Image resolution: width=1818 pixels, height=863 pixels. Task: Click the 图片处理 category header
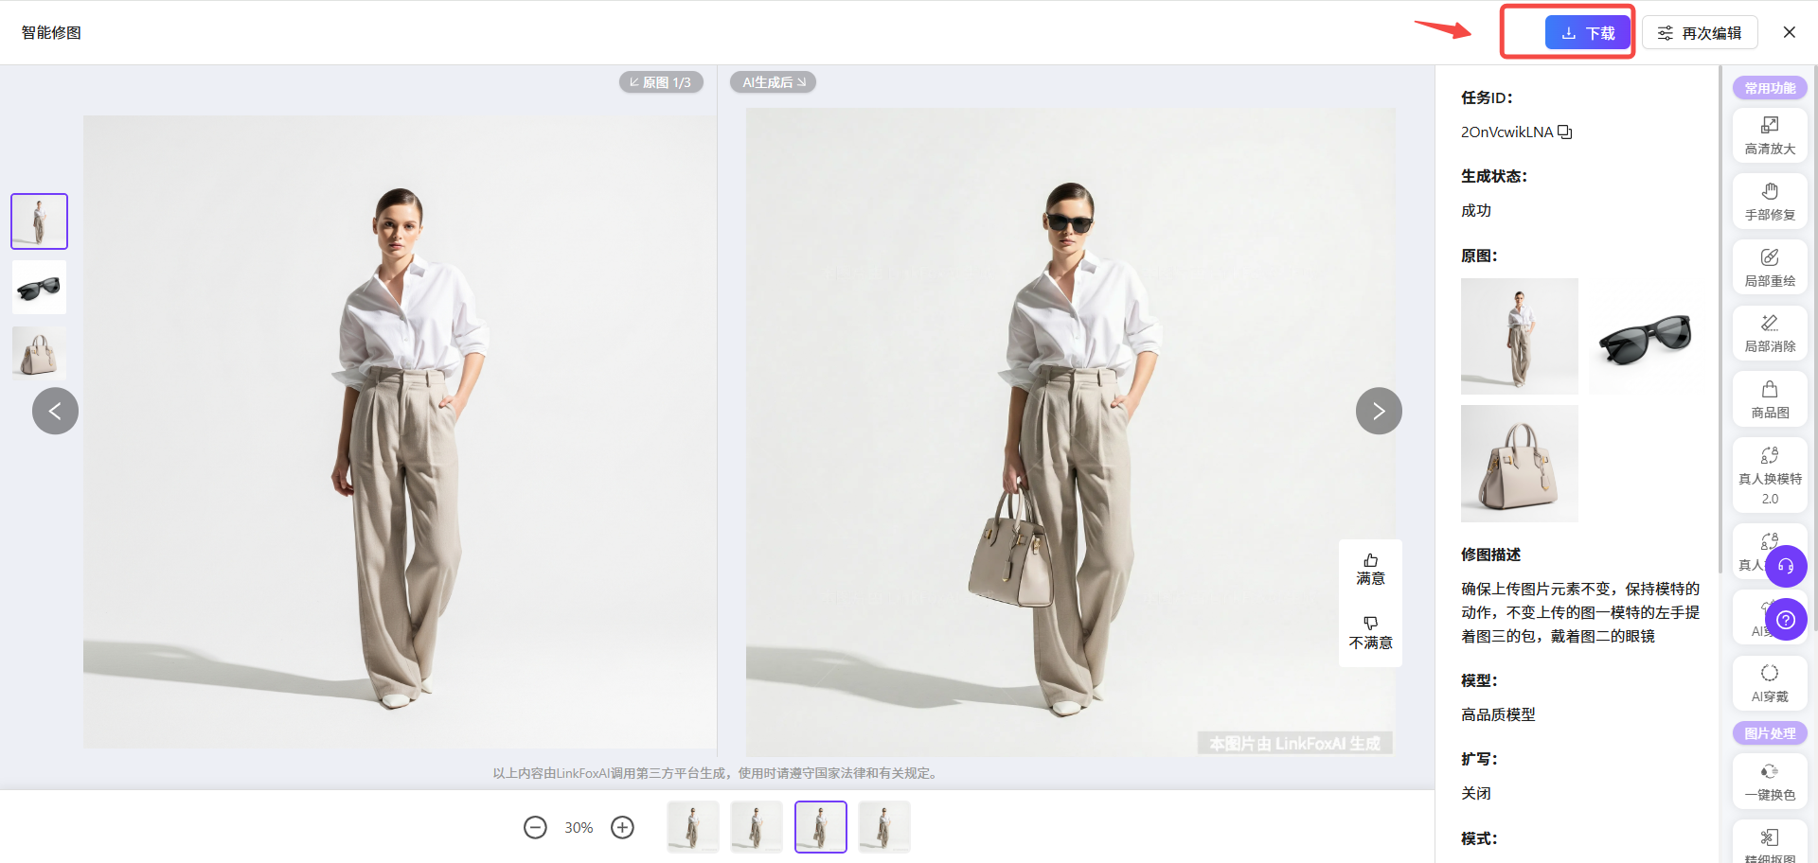[1770, 733]
